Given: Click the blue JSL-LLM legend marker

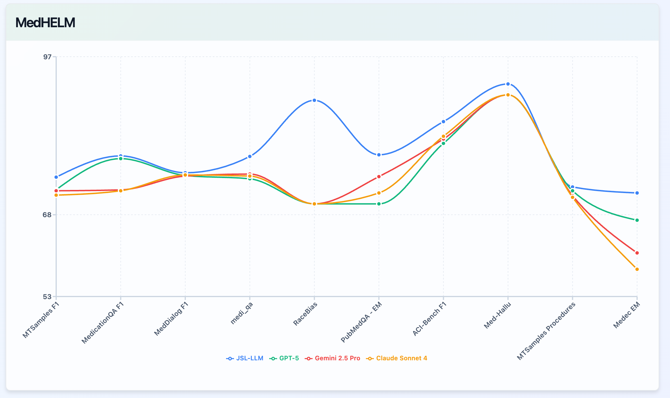Looking at the screenshot, I should pos(230,358).
